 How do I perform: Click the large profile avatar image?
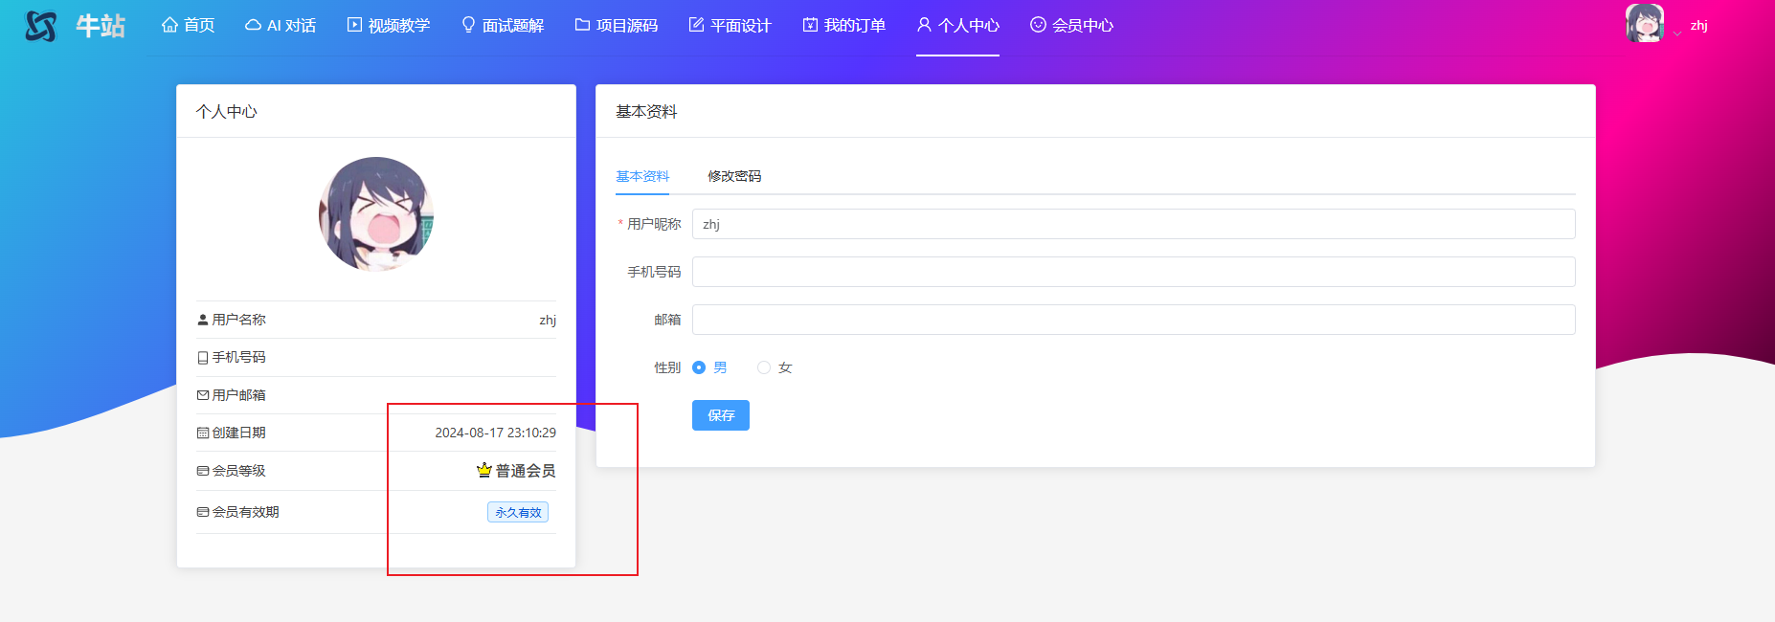(376, 214)
